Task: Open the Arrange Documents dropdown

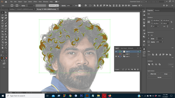Action: click(57, 2)
